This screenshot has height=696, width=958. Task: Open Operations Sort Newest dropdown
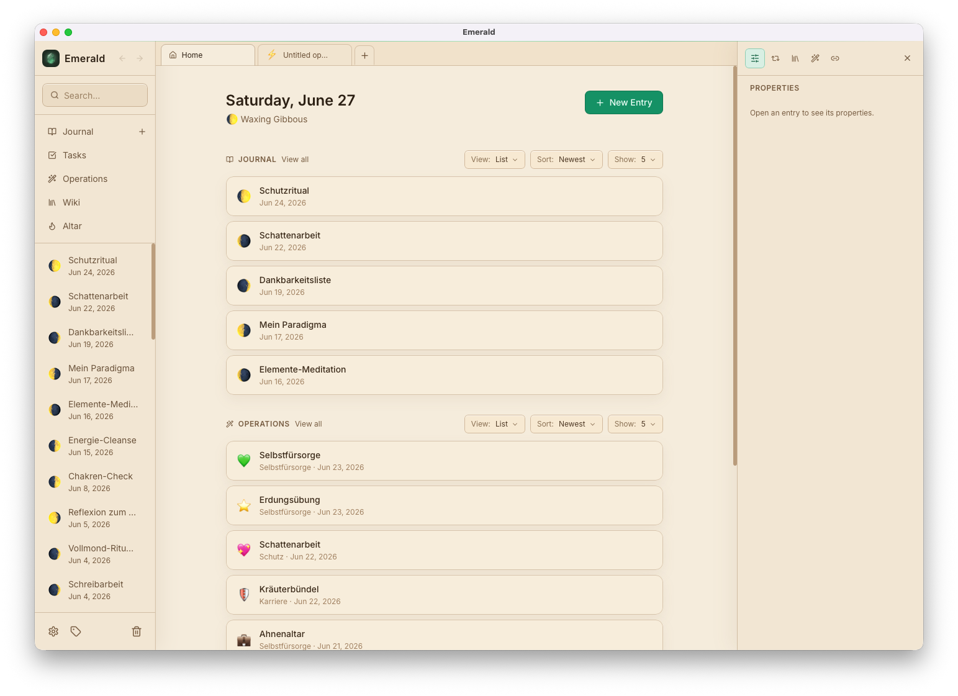(x=566, y=424)
